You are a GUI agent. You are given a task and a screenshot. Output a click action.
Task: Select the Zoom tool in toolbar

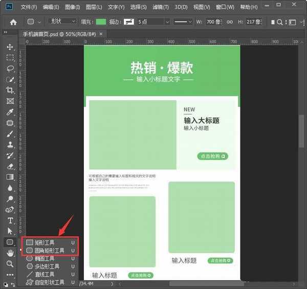pyautogui.click(x=10, y=263)
